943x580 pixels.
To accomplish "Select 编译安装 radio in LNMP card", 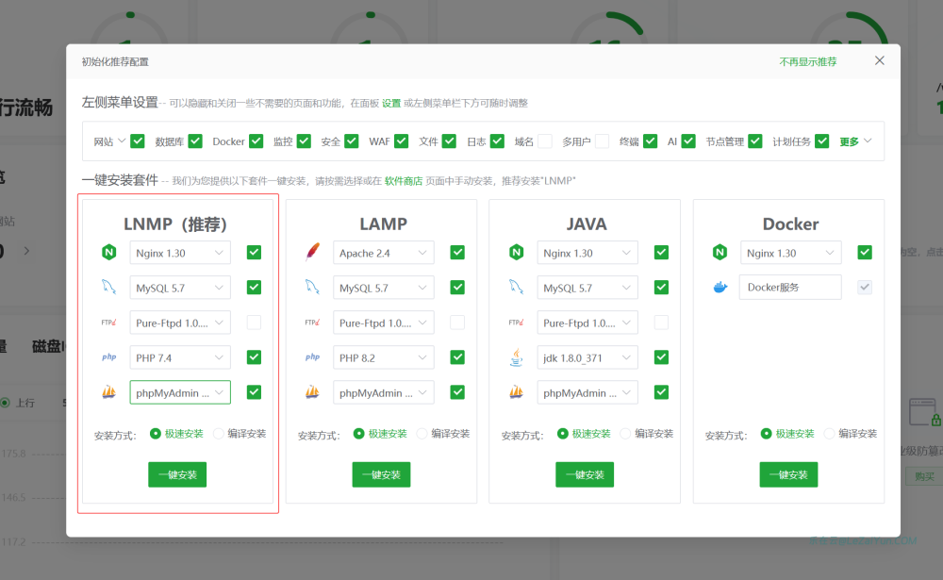I will click(x=219, y=434).
